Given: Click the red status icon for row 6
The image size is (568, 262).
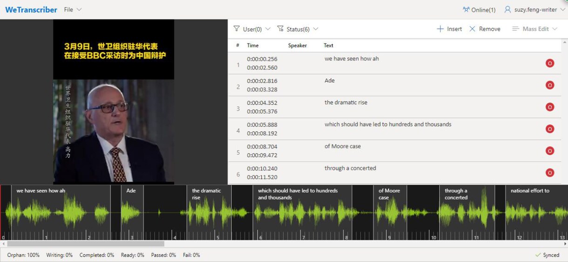Looking at the screenshot, I should (x=550, y=173).
